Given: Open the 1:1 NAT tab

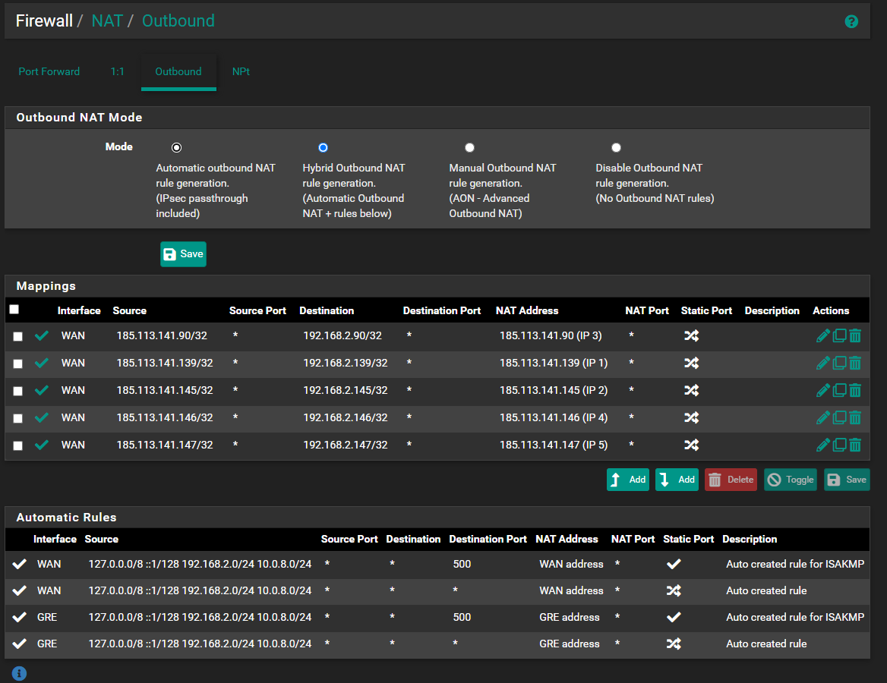Looking at the screenshot, I should click(118, 71).
